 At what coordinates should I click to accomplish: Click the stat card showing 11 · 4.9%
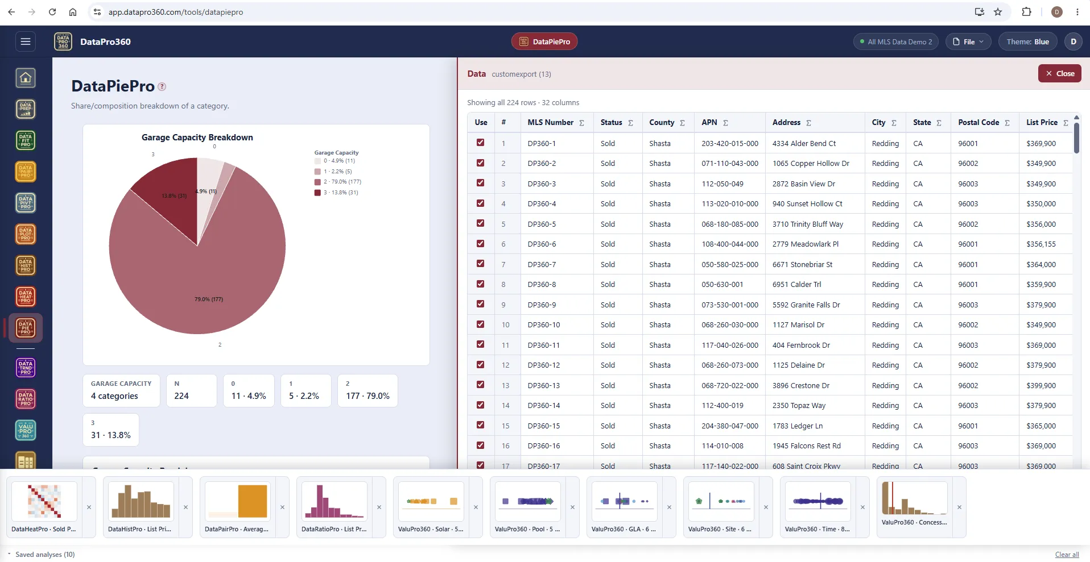pyautogui.click(x=249, y=390)
